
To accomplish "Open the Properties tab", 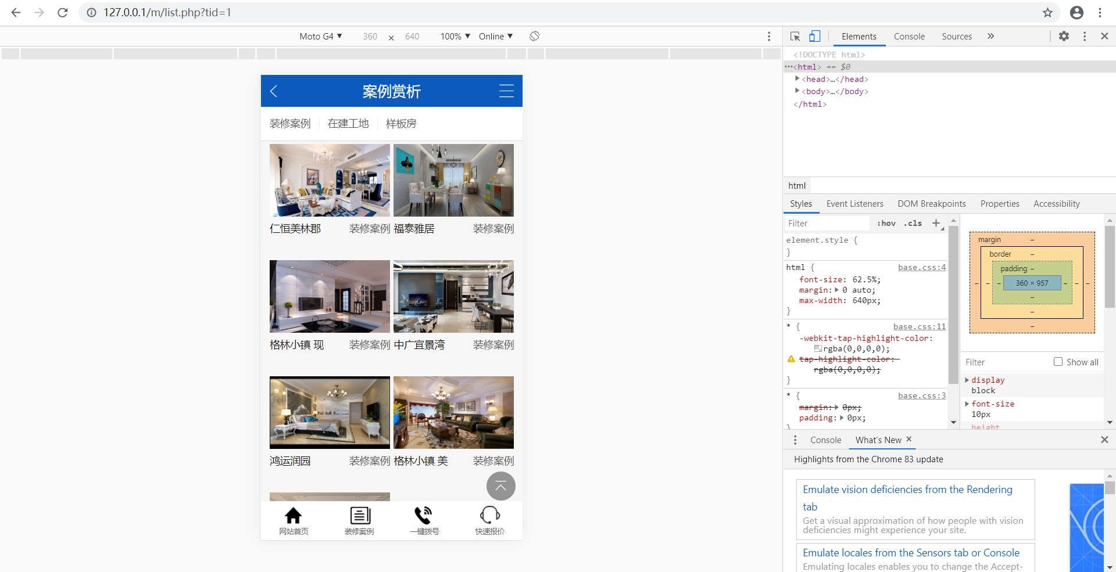I will click(x=1000, y=204).
